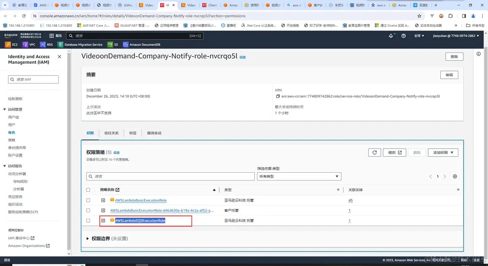Open the Chrome profile avatar
This screenshot has height=266, width=488.
tap(473, 16)
